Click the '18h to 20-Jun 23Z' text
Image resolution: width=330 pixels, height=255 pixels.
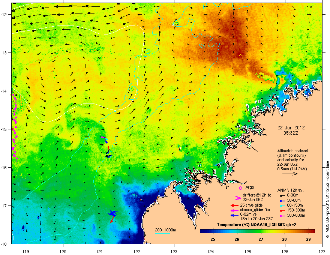[257, 219]
